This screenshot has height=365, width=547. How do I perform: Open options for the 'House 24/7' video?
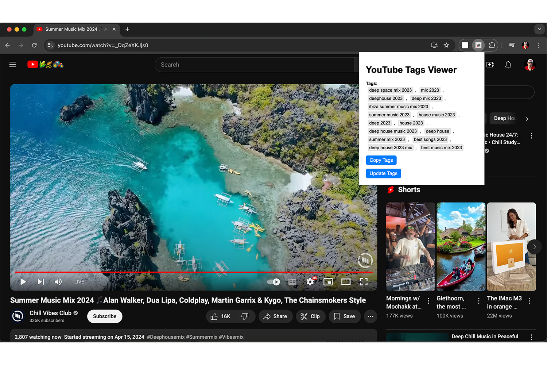531,136
